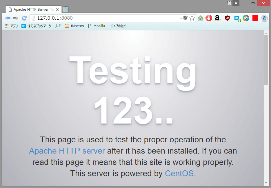Open the はてなブックマーク bookmark
The height and width of the screenshot is (188, 271).
pyautogui.click(x=41, y=26)
